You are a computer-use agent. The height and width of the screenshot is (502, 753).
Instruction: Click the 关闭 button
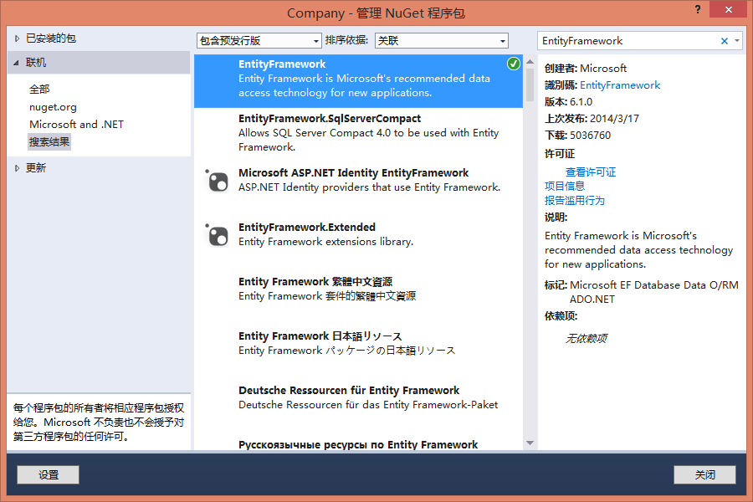pyautogui.click(x=704, y=474)
